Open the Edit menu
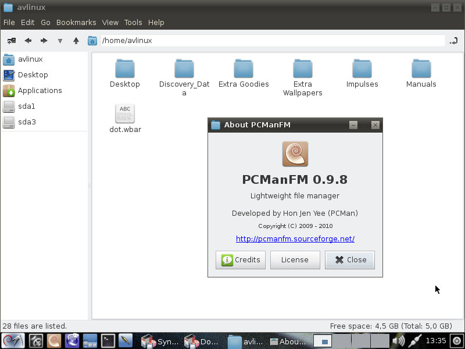Viewport: 465px width, 349px height. (x=27, y=23)
